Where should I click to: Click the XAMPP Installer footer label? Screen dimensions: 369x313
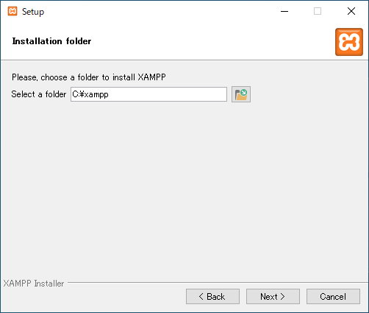coord(34,284)
